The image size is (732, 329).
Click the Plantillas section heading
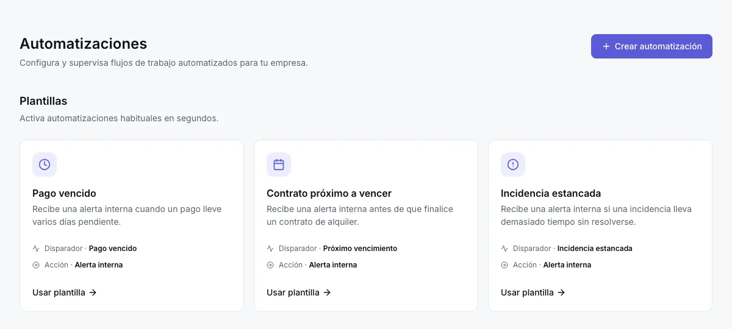pyautogui.click(x=43, y=101)
